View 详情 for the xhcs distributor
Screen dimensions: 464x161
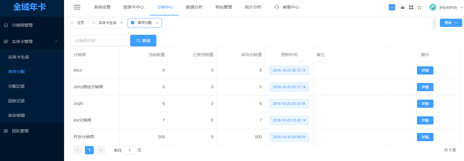click(x=425, y=70)
